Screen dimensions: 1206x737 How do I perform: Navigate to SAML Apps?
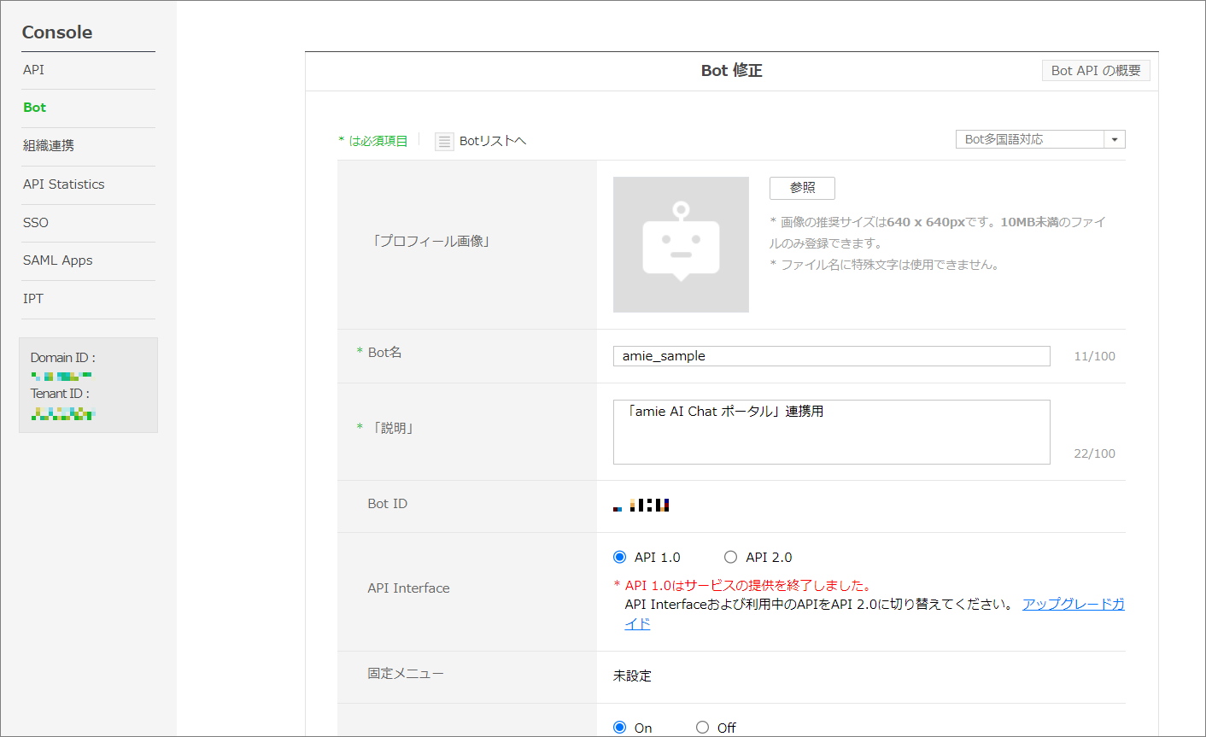pyautogui.click(x=58, y=260)
